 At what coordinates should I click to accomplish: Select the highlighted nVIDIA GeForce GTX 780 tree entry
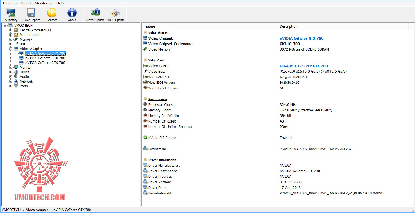(x=45, y=53)
